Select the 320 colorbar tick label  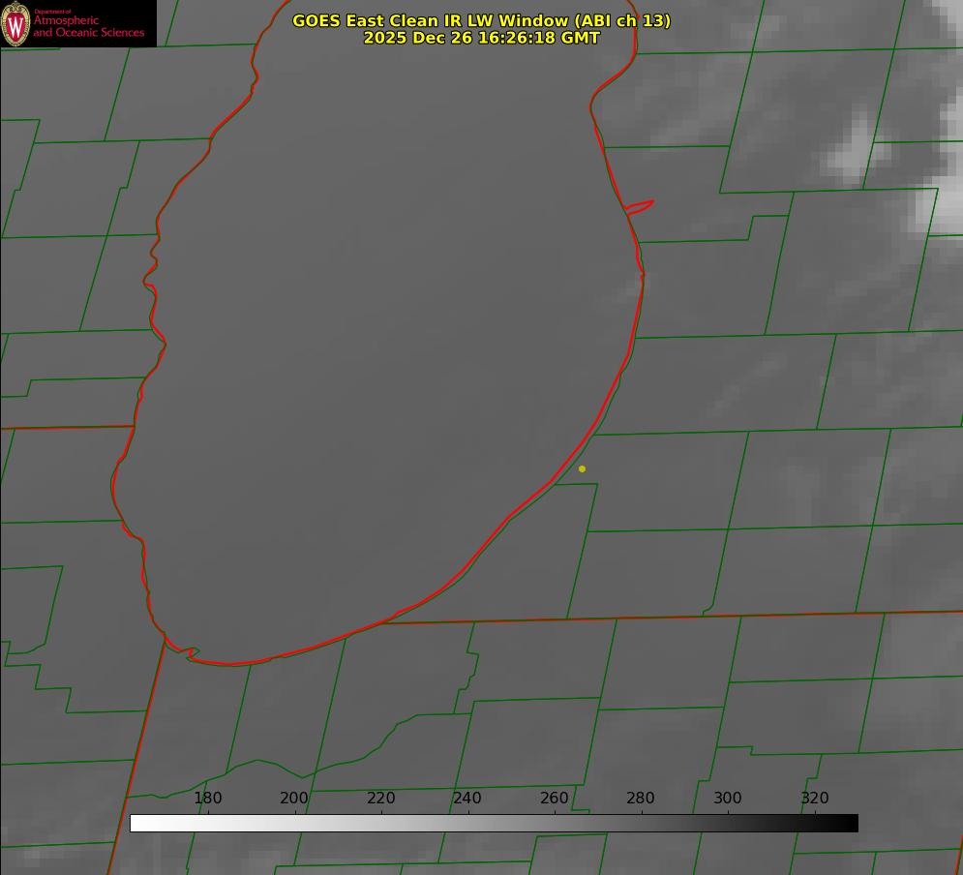815,798
